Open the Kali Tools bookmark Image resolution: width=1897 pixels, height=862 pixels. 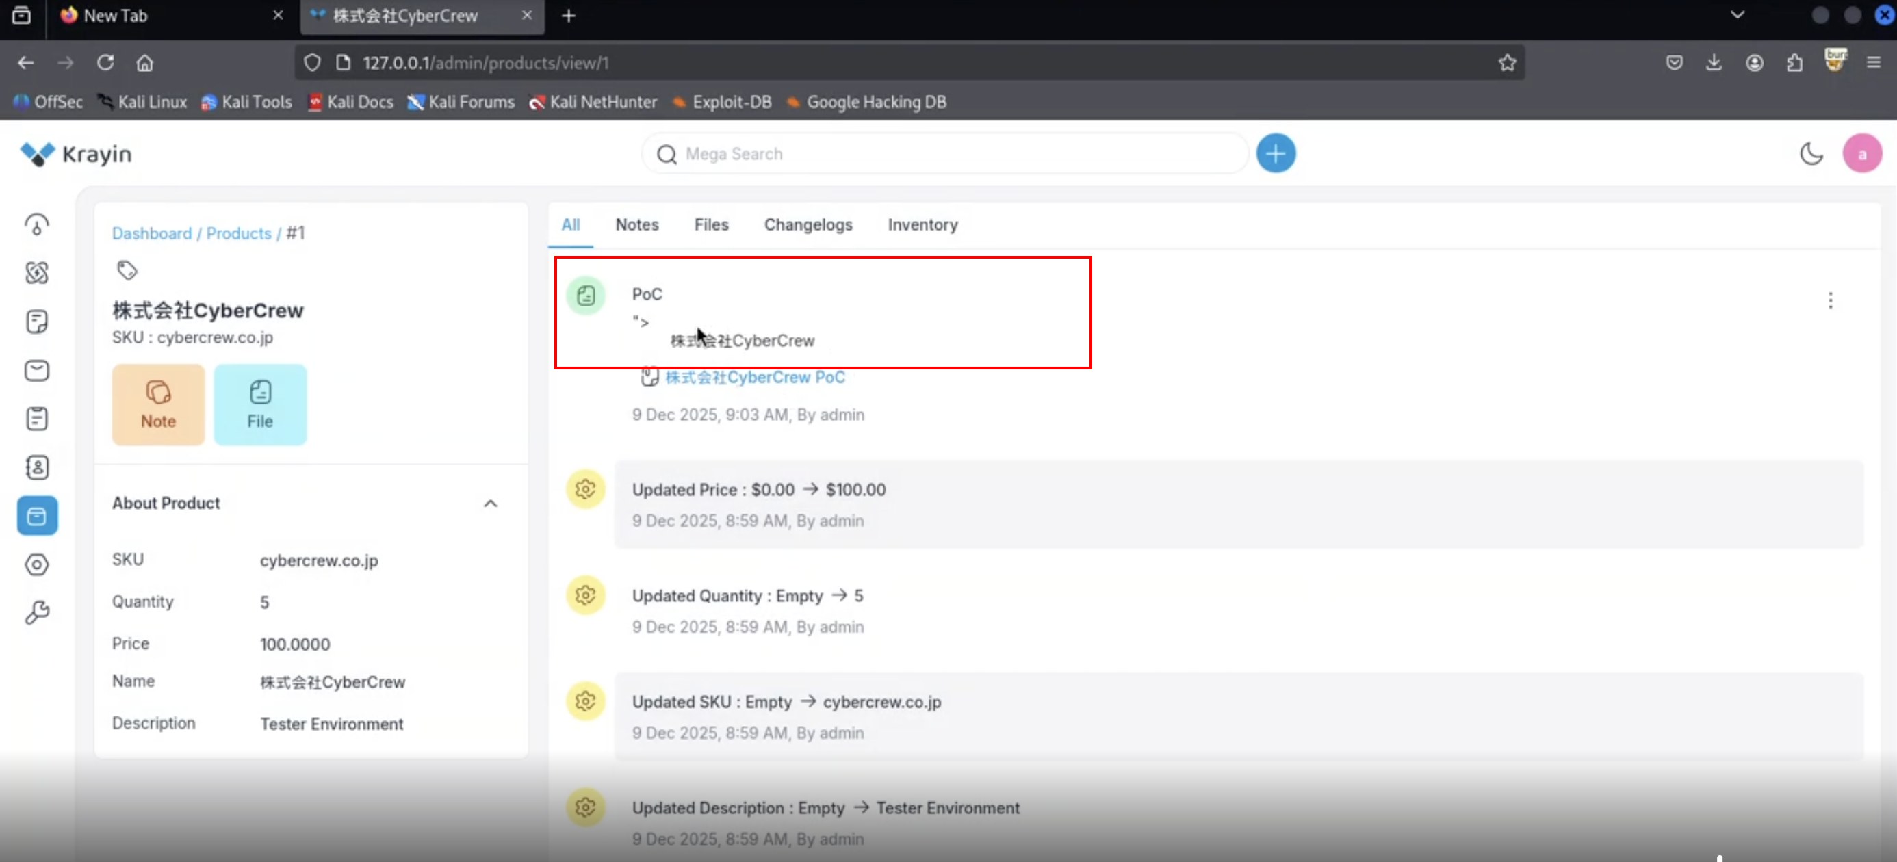coord(246,103)
